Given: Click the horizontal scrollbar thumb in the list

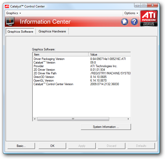Looking at the screenshot, I should pyautogui.click(x=73, y=119).
